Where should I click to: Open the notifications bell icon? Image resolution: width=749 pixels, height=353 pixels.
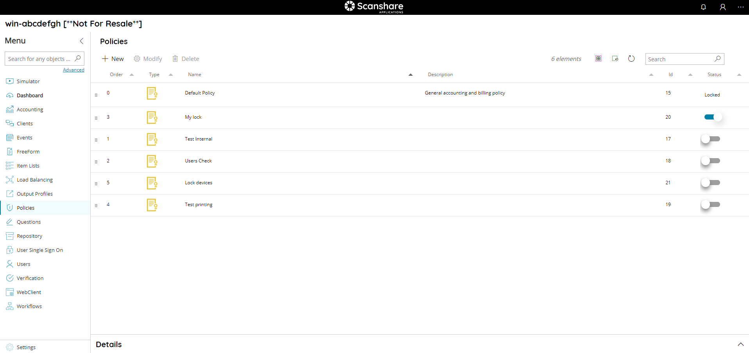click(703, 7)
